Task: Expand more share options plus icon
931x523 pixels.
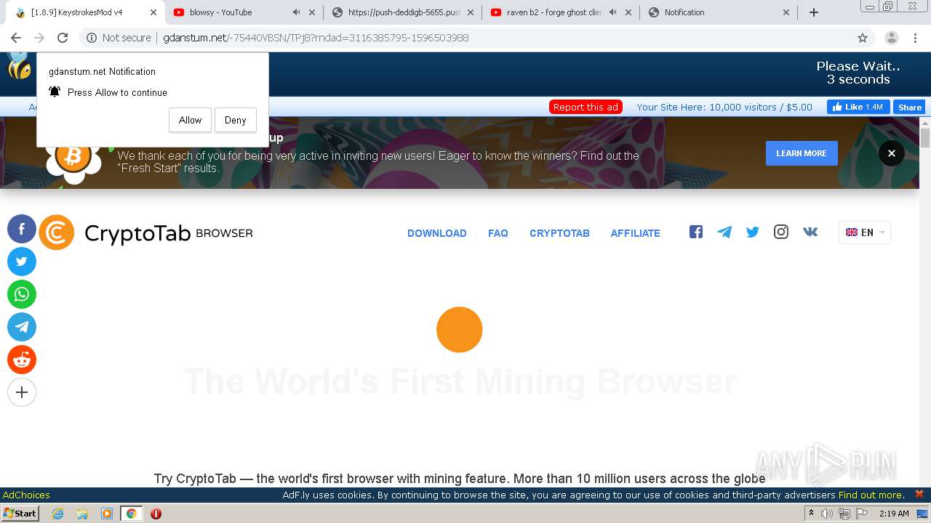Action: click(22, 392)
